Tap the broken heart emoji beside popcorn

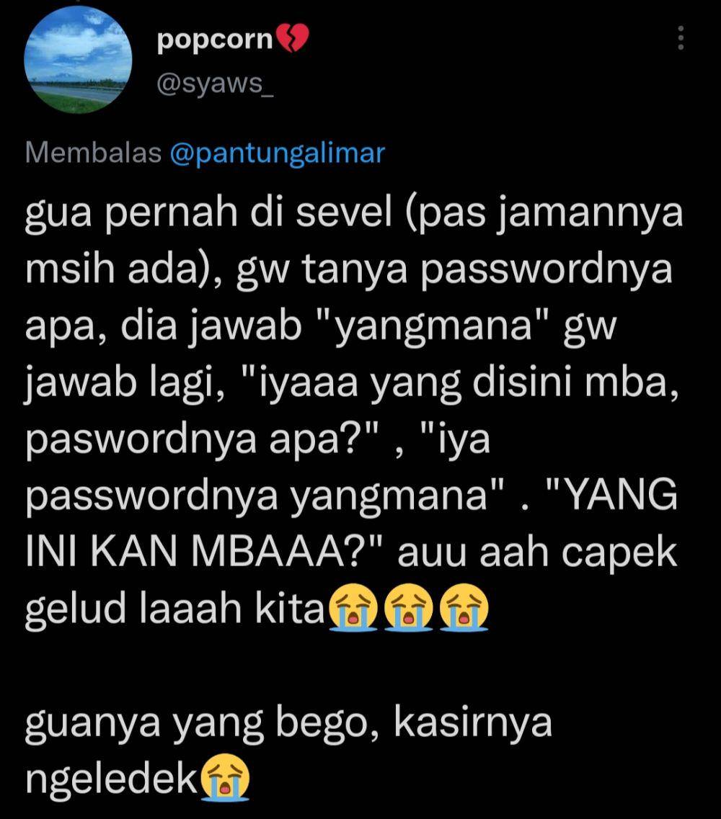292,39
